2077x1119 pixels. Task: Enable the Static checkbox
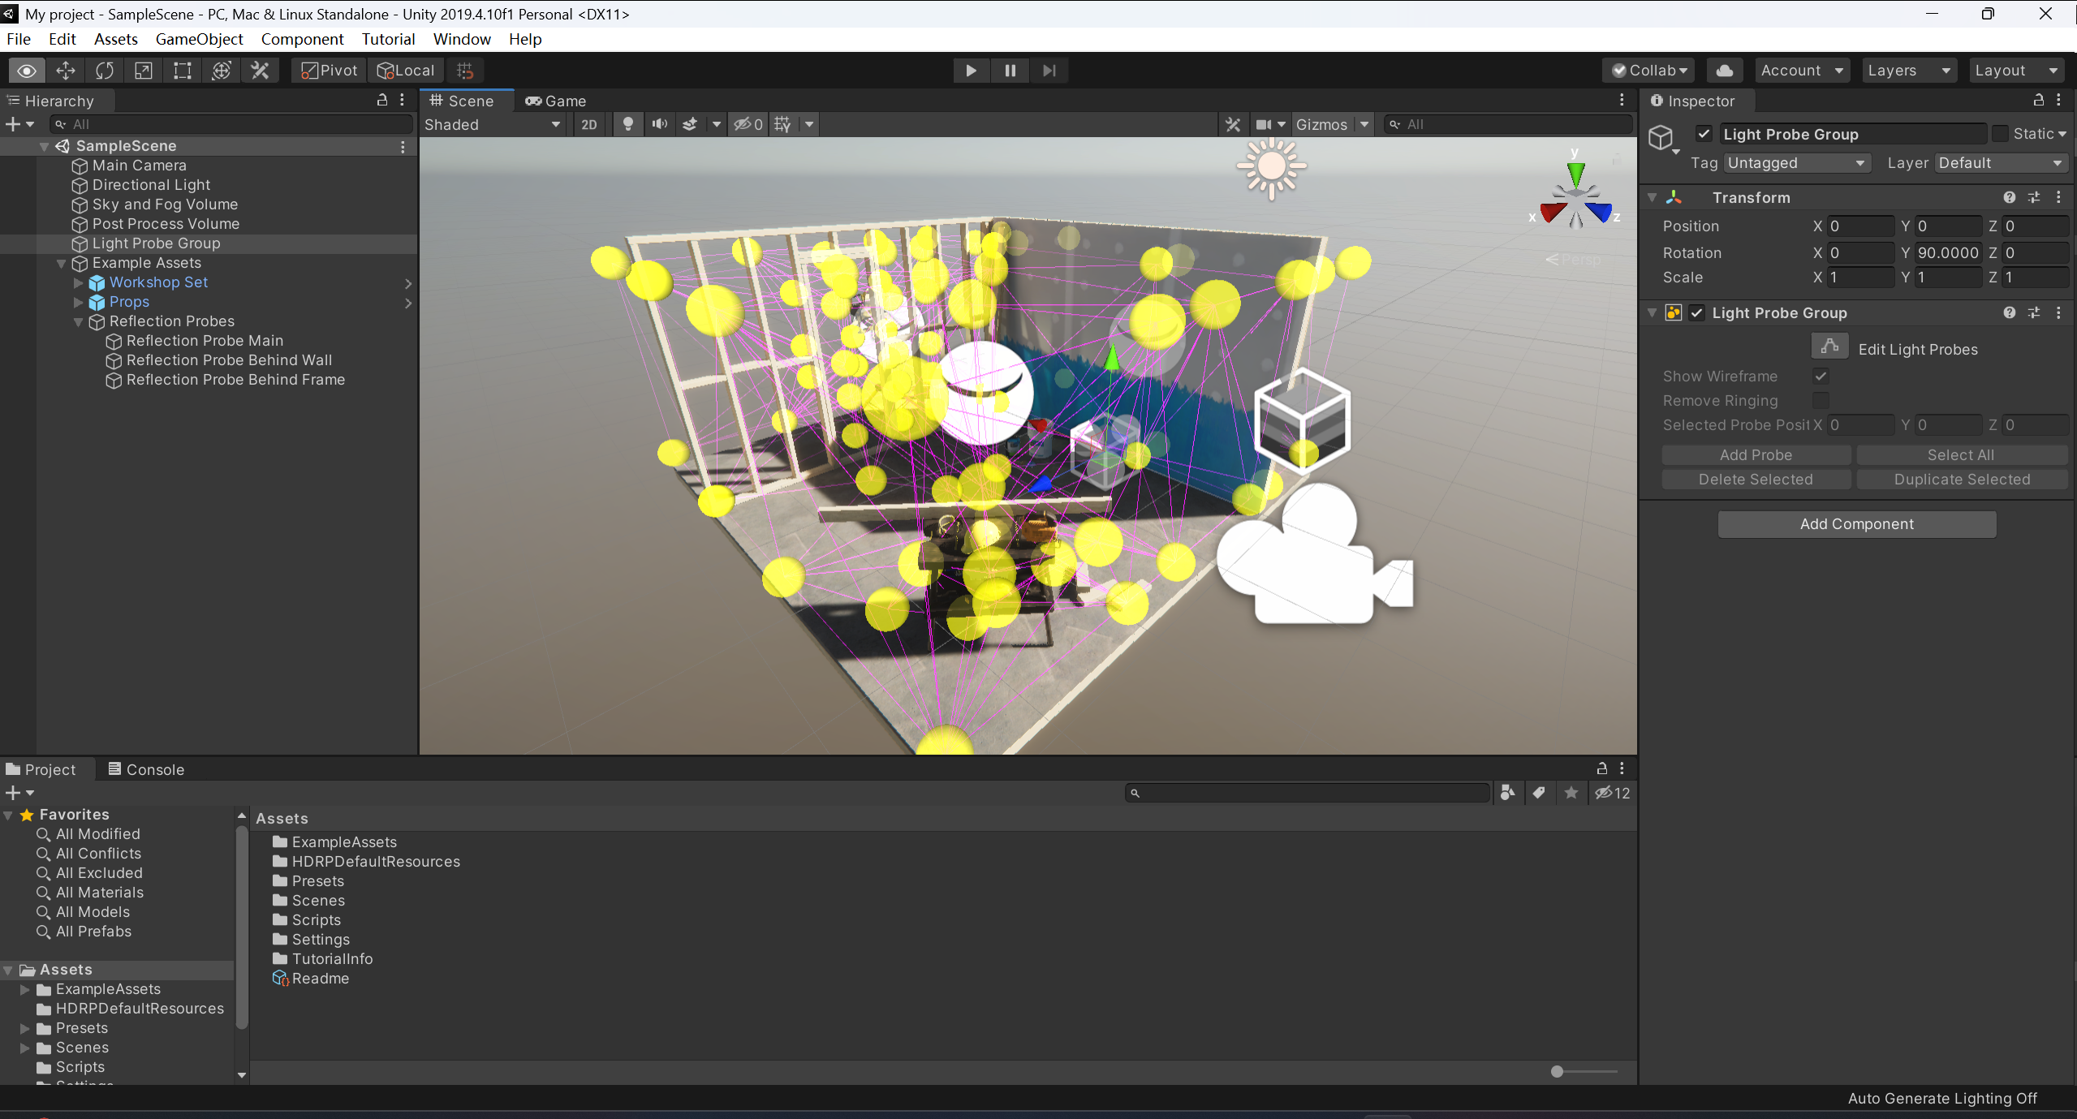coord(2001,134)
